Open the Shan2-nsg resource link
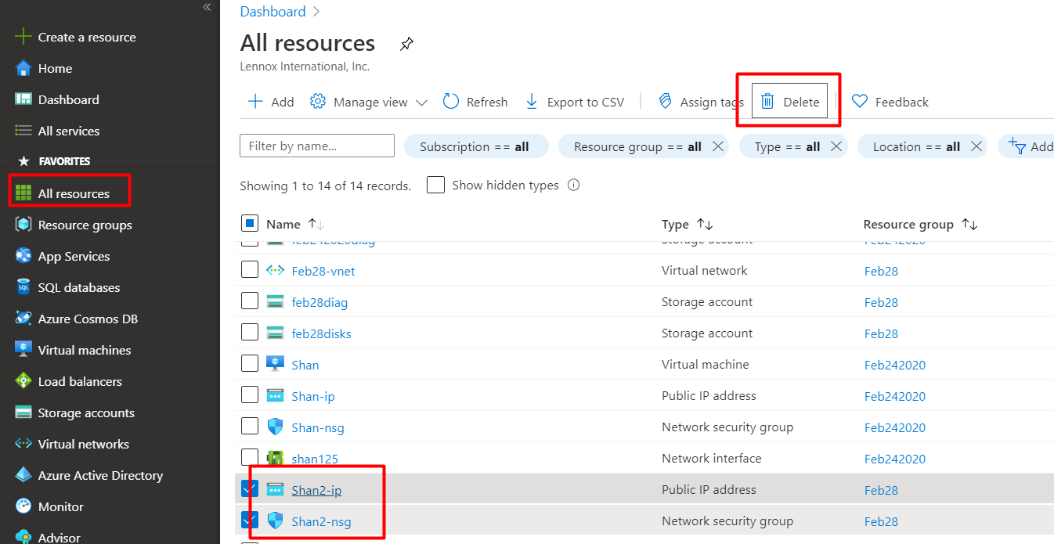Image resolution: width=1054 pixels, height=544 pixels. 321,521
